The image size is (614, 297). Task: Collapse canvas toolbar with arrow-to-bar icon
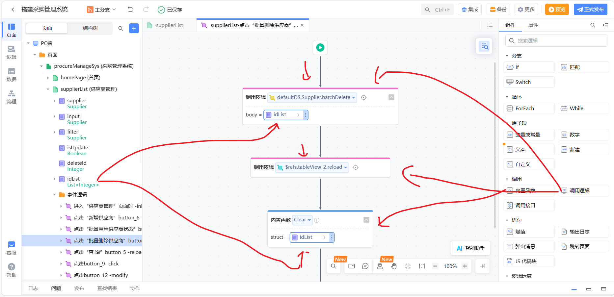pos(483,266)
